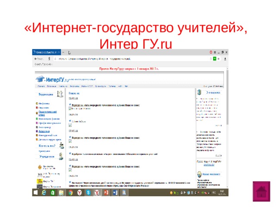Click the 'Наше мнение' globe icon

pyautogui.click(x=199, y=174)
